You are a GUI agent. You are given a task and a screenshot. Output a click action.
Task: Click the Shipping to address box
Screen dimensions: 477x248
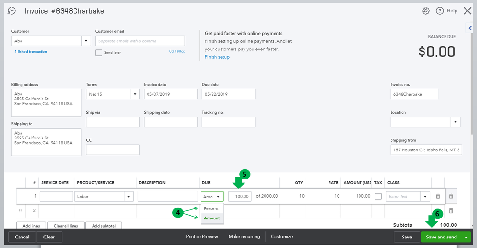coord(46,142)
